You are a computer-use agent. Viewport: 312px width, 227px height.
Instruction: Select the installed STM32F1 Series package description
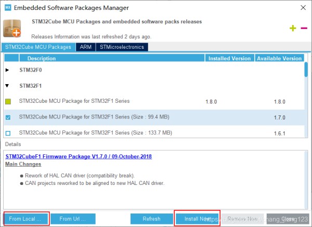tap(74, 101)
